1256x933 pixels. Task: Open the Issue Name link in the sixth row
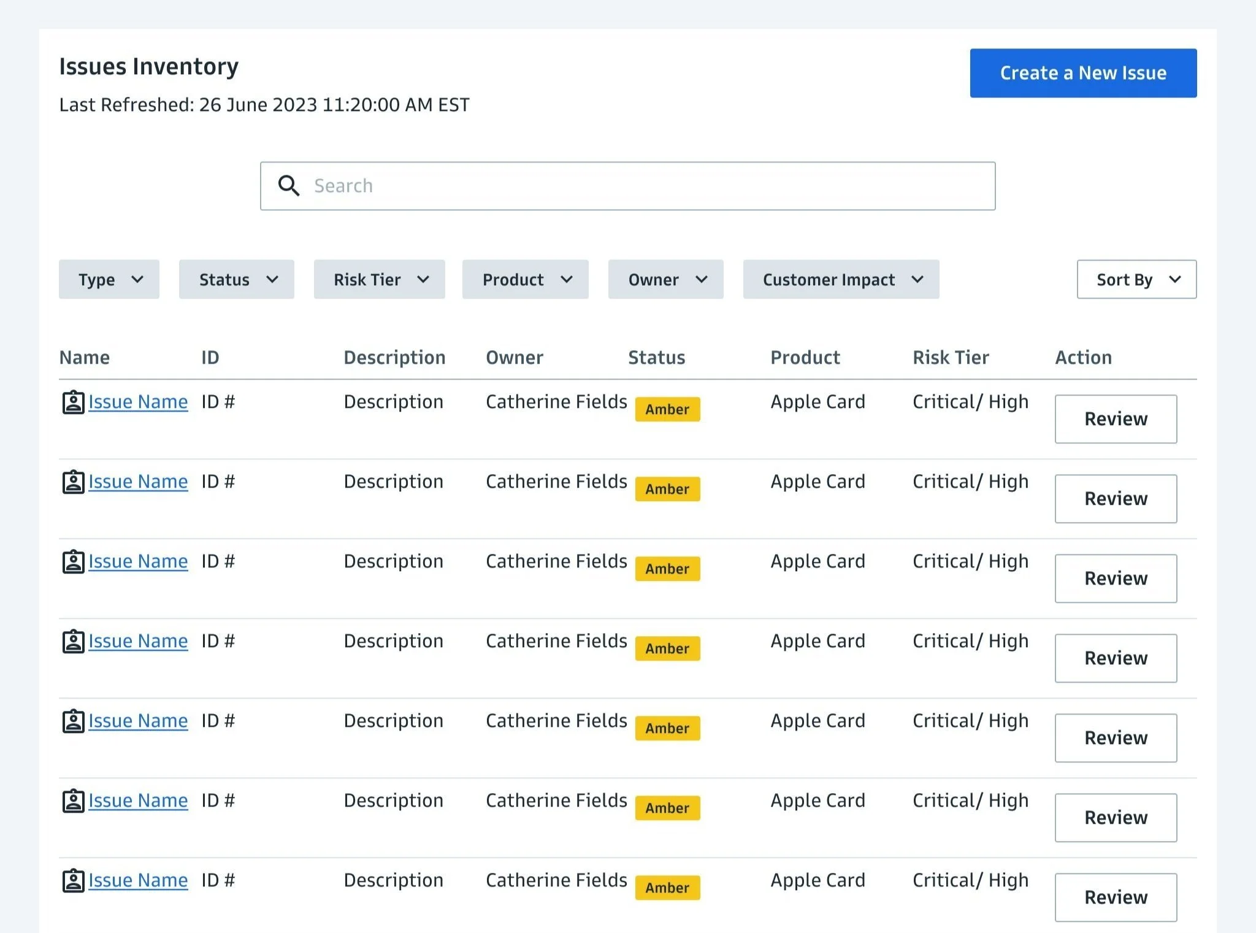[138, 801]
